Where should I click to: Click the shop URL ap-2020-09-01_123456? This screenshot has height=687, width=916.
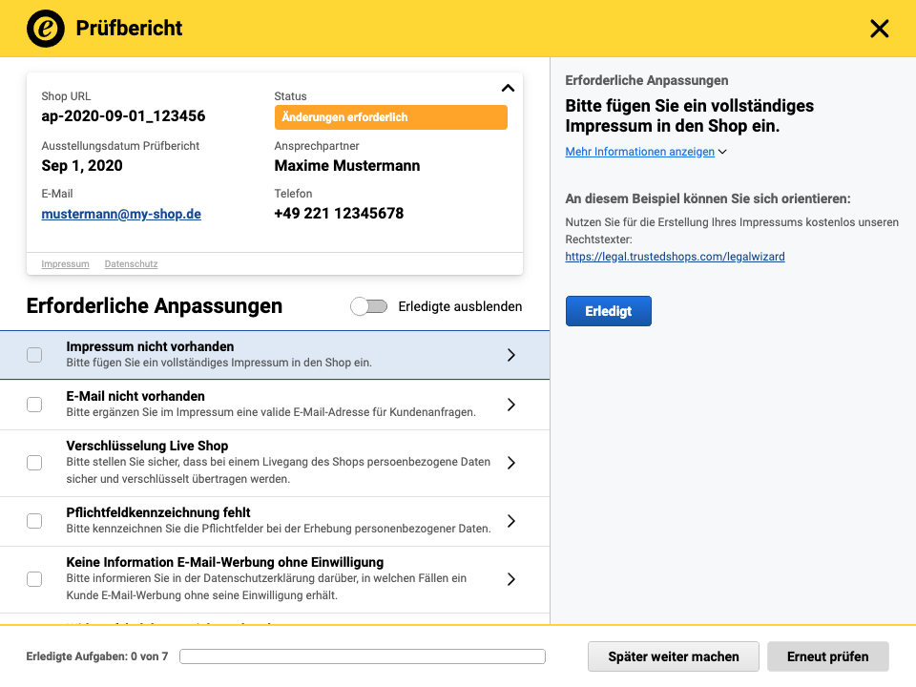(x=123, y=115)
